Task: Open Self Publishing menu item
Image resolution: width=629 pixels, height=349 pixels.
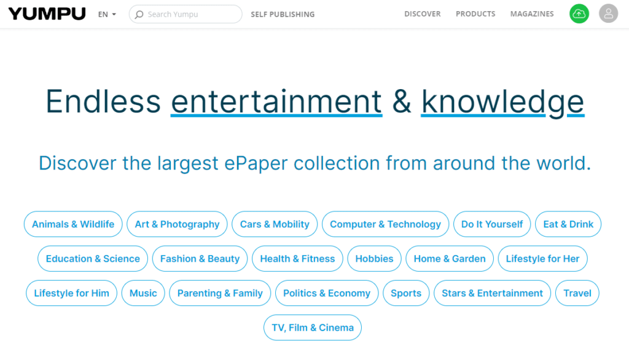Action: click(x=283, y=15)
